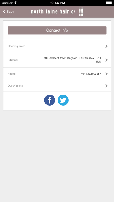Viewport: 114px width, 202px height.
Task: Open the Our Website row
Action: point(57,86)
